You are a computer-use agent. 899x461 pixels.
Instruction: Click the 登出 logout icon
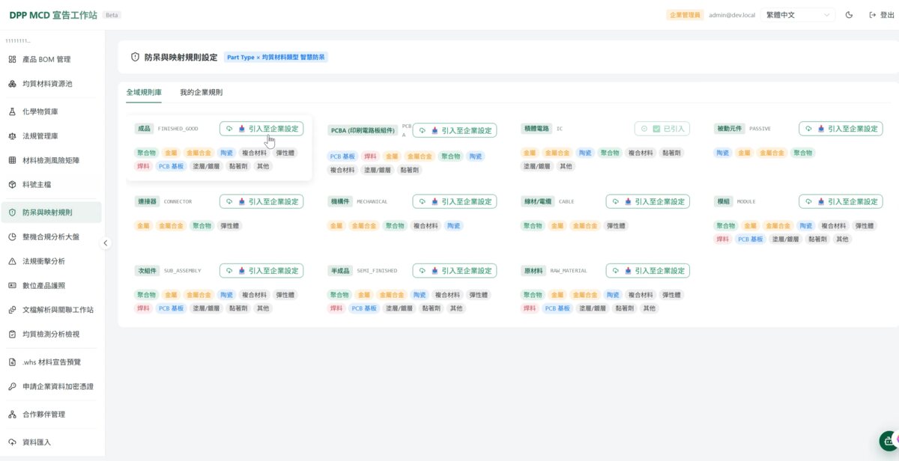click(872, 15)
